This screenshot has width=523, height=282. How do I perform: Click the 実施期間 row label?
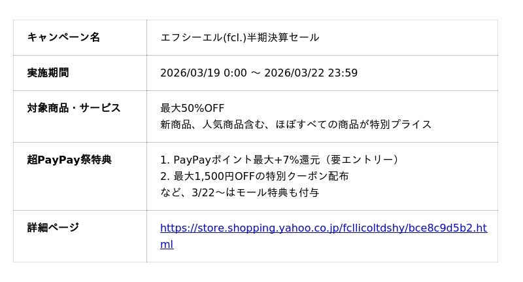(x=48, y=73)
